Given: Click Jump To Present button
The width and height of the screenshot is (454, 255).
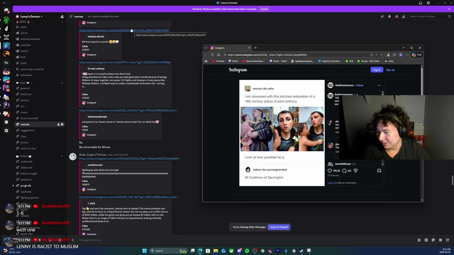Looking at the screenshot, I should (x=278, y=227).
